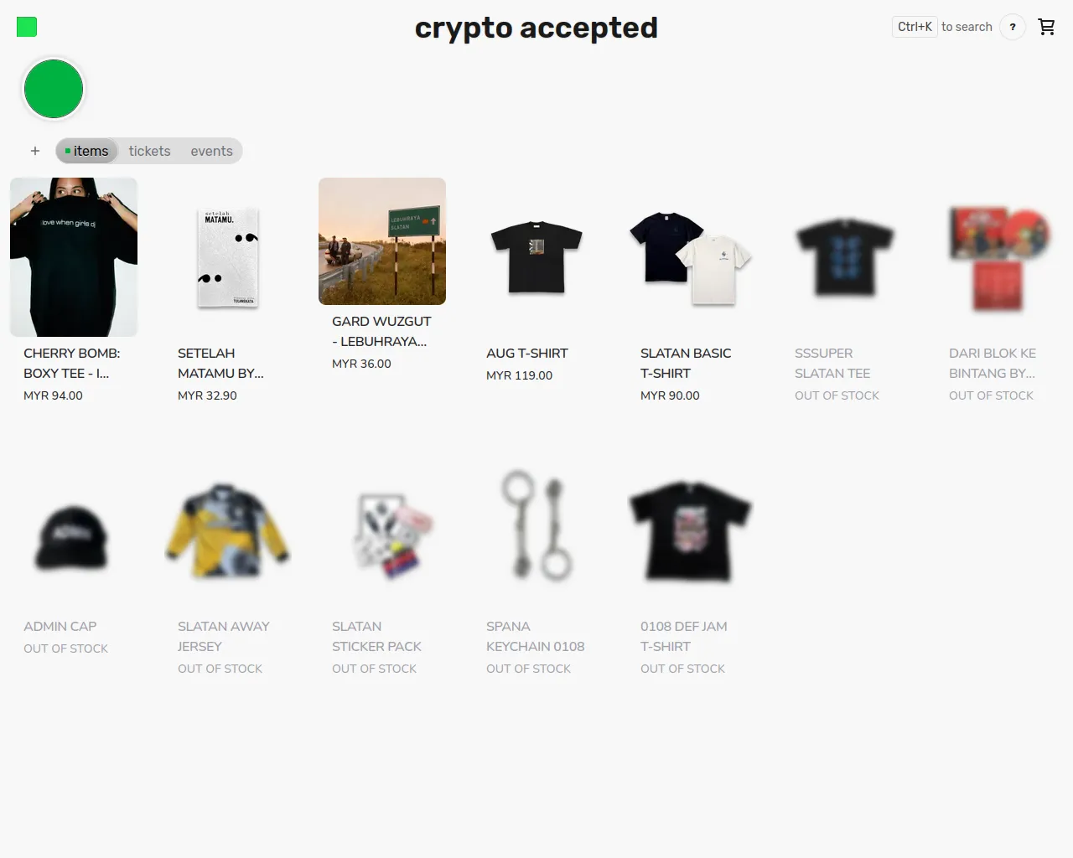Open the SLATAN BASIC T-SHIRT link
The width and height of the screenshot is (1073, 858).
click(x=686, y=363)
